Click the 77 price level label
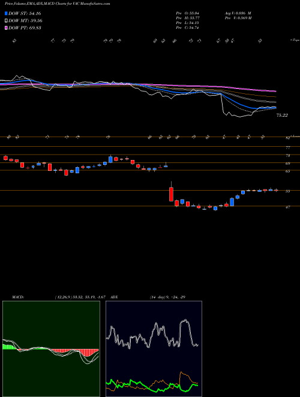Viewport: 300px width, 397px height. [287, 147]
